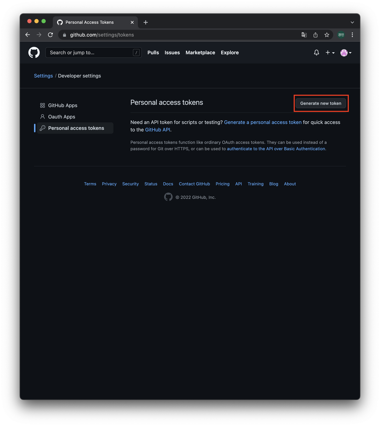Open Privacy footer link
Viewport: 380px width, 426px height.
coord(109,184)
